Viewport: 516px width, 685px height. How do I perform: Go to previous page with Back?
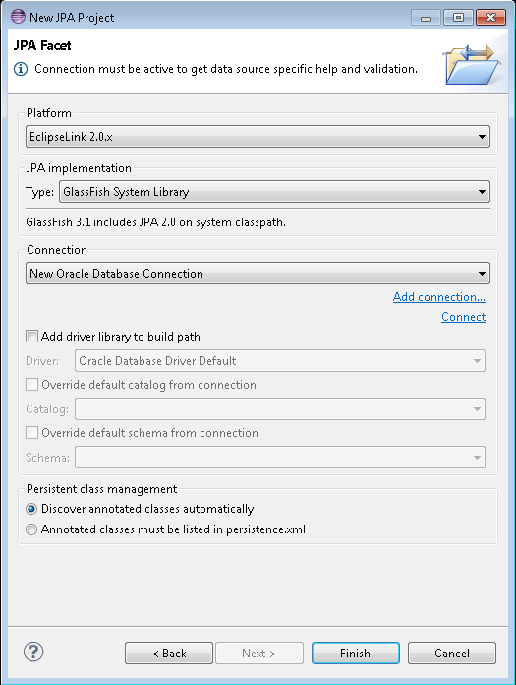(169, 654)
